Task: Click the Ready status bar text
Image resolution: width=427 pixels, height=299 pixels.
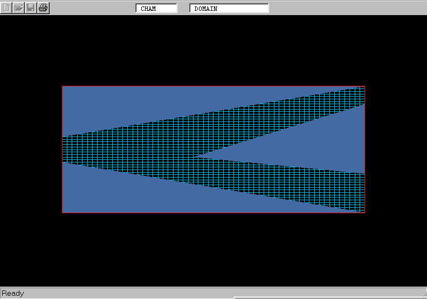Action: pos(13,294)
